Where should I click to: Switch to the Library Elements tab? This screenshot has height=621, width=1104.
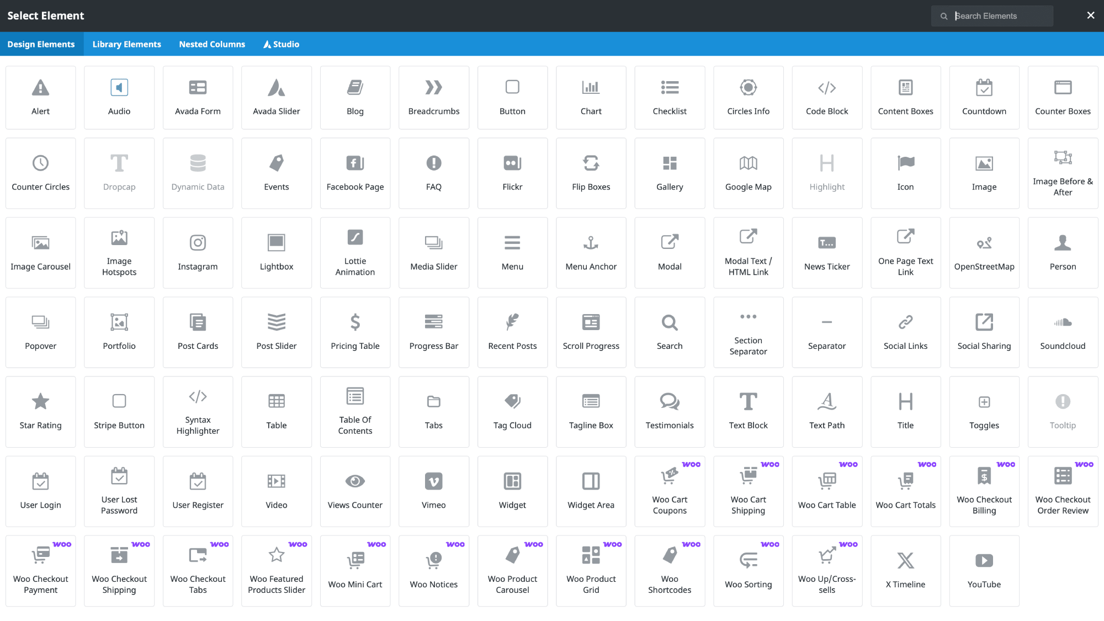coord(126,44)
